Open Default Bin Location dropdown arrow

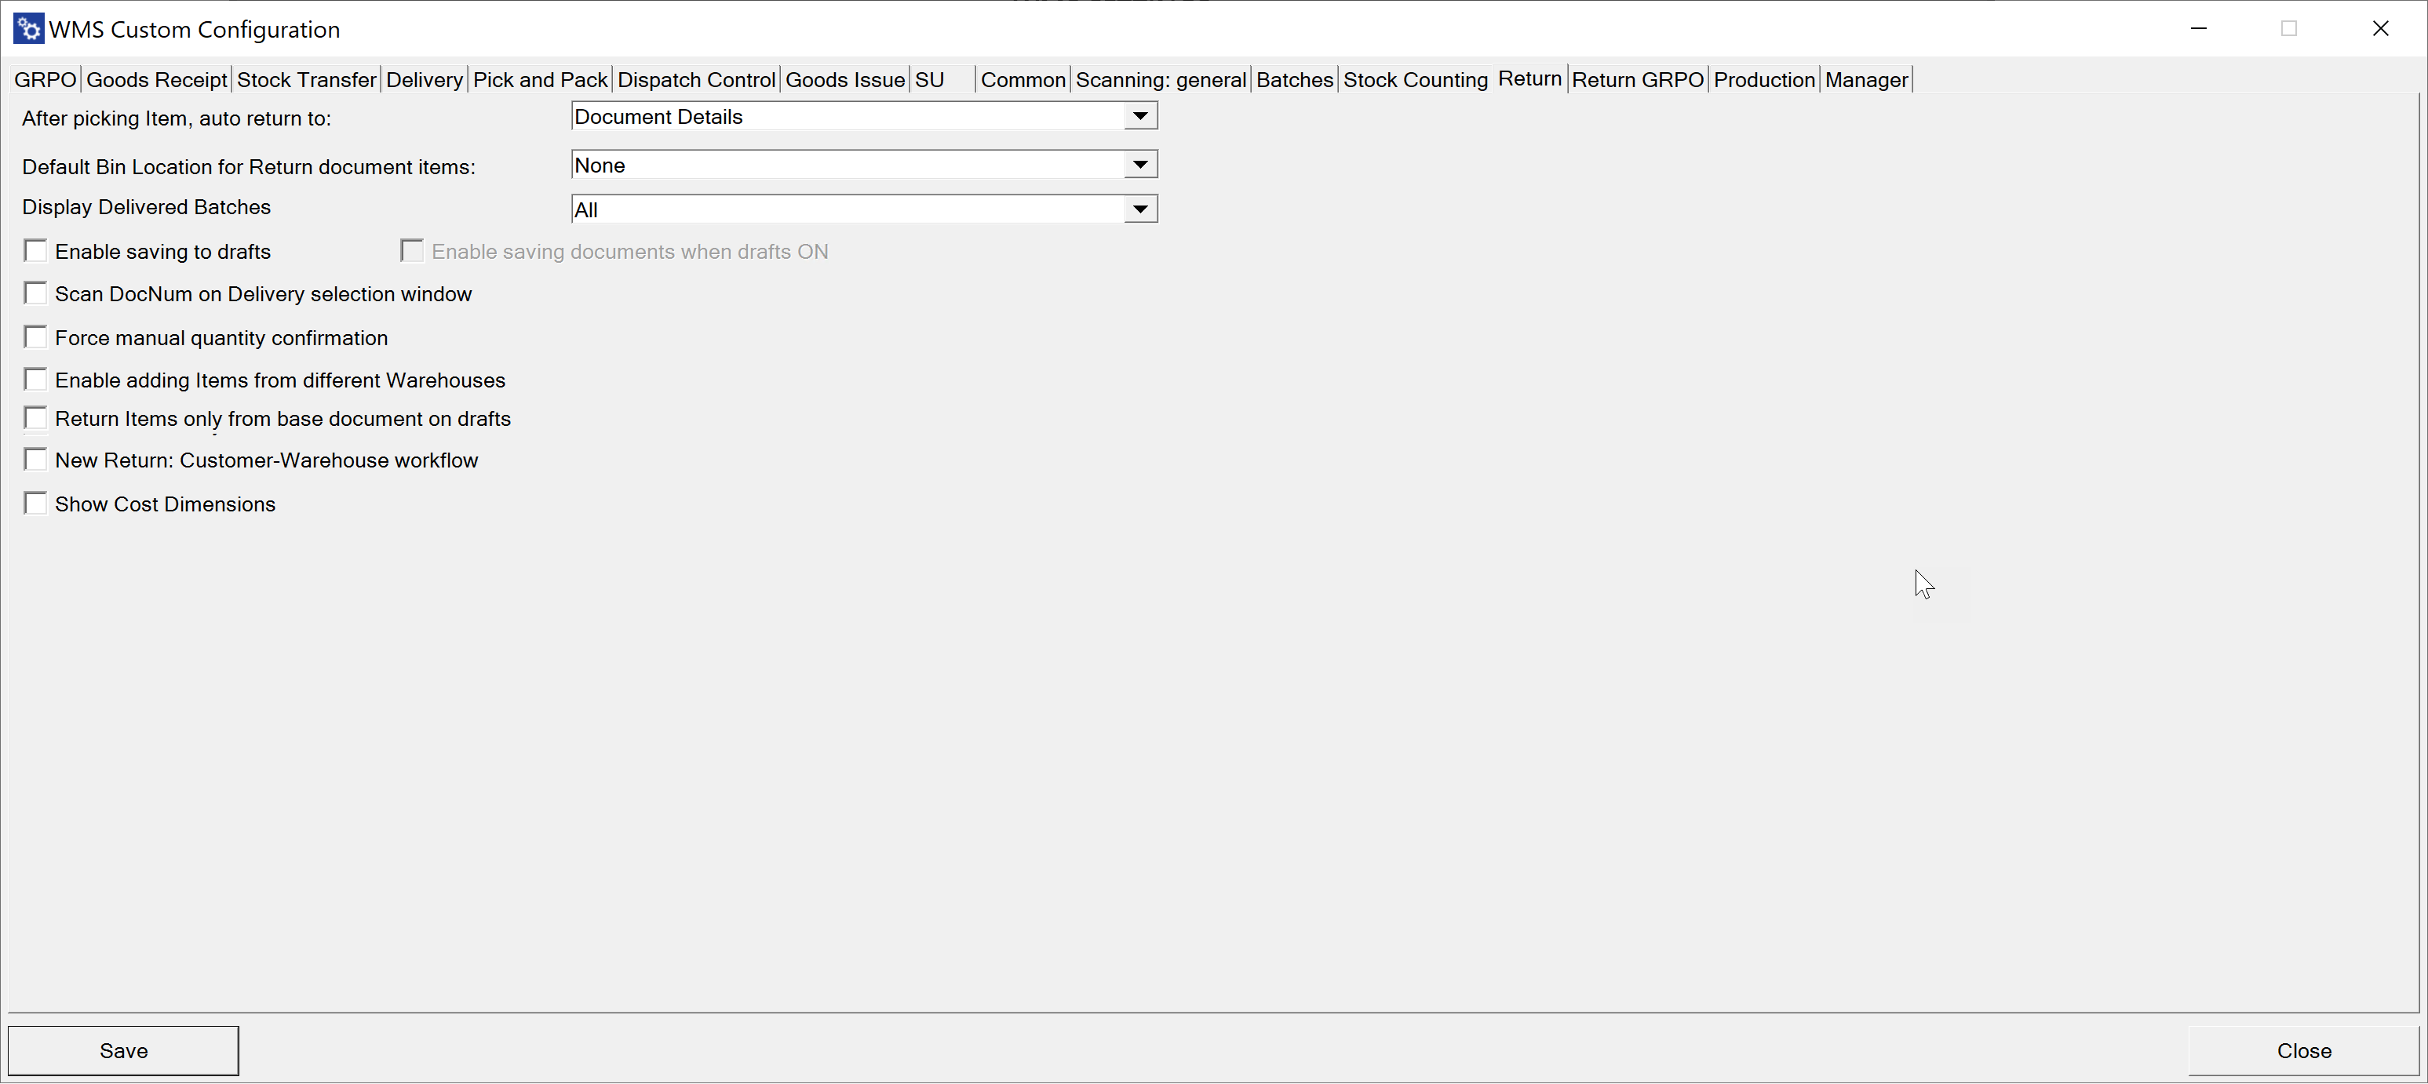pos(1139,165)
